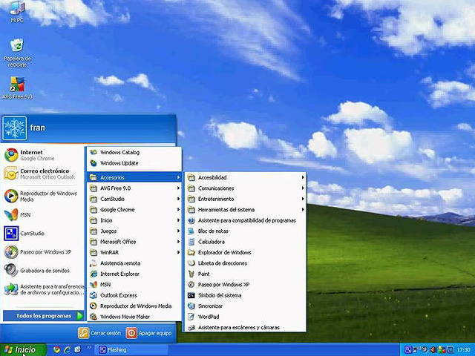Expand Microsoft Office programs folder

tap(134, 242)
